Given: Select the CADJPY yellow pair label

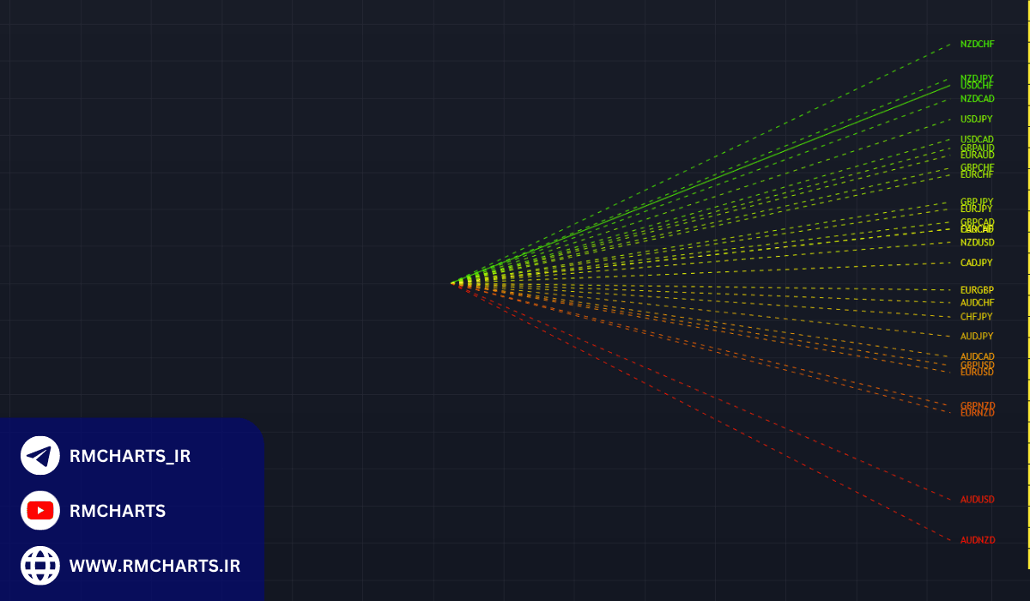Looking at the screenshot, I should [x=976, y=263].
